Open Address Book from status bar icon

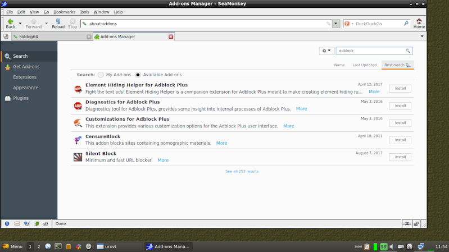point(37,224)
